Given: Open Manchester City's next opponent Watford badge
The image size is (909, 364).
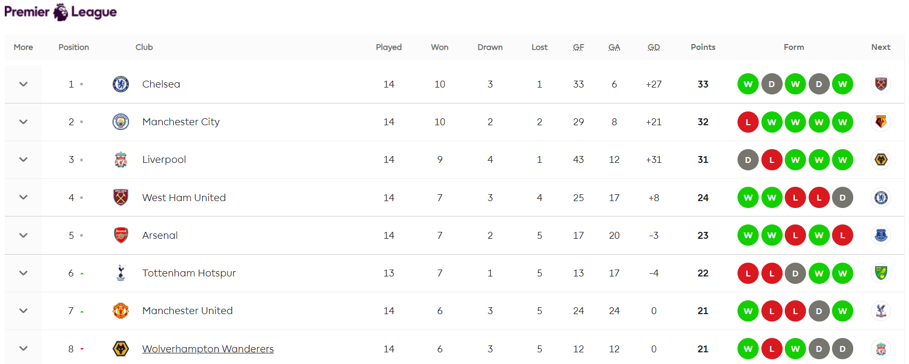Looking at the screenshot, I should pos(881,122).
